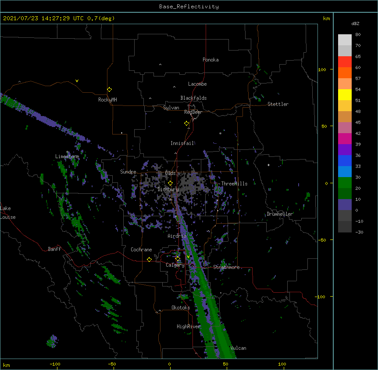
Task: Click the Stettler city label
Action: click(x=278, y=104)
